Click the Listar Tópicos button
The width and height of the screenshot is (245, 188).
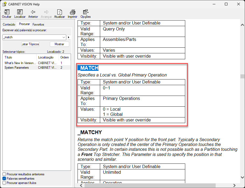point(30,44)
